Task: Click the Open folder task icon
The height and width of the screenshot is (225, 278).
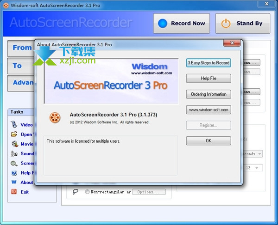Action: point(14,134)
